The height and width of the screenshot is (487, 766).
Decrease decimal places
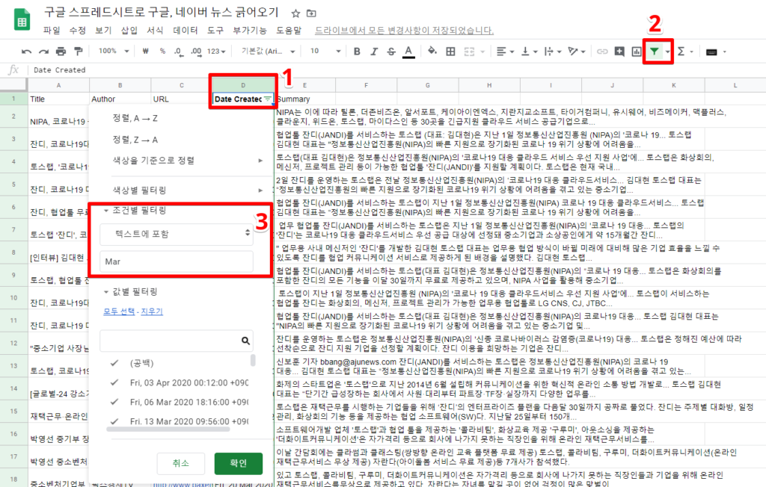[179, 52]
